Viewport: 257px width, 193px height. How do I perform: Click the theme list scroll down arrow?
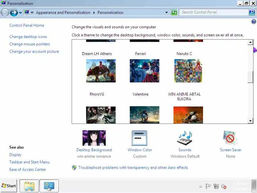pyautogui.click(x=250, y=121)
